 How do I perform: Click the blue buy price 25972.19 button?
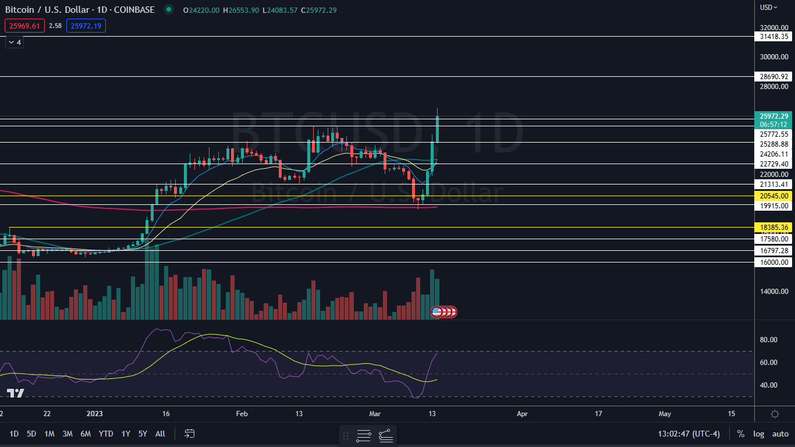point(86,26)
